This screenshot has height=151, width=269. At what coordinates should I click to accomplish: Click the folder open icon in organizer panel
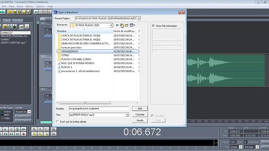click(5, 26)
